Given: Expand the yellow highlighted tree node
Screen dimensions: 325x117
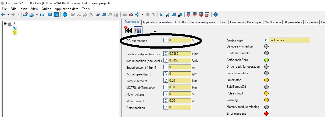Looking at the screenshot, I should pos(10,32).
